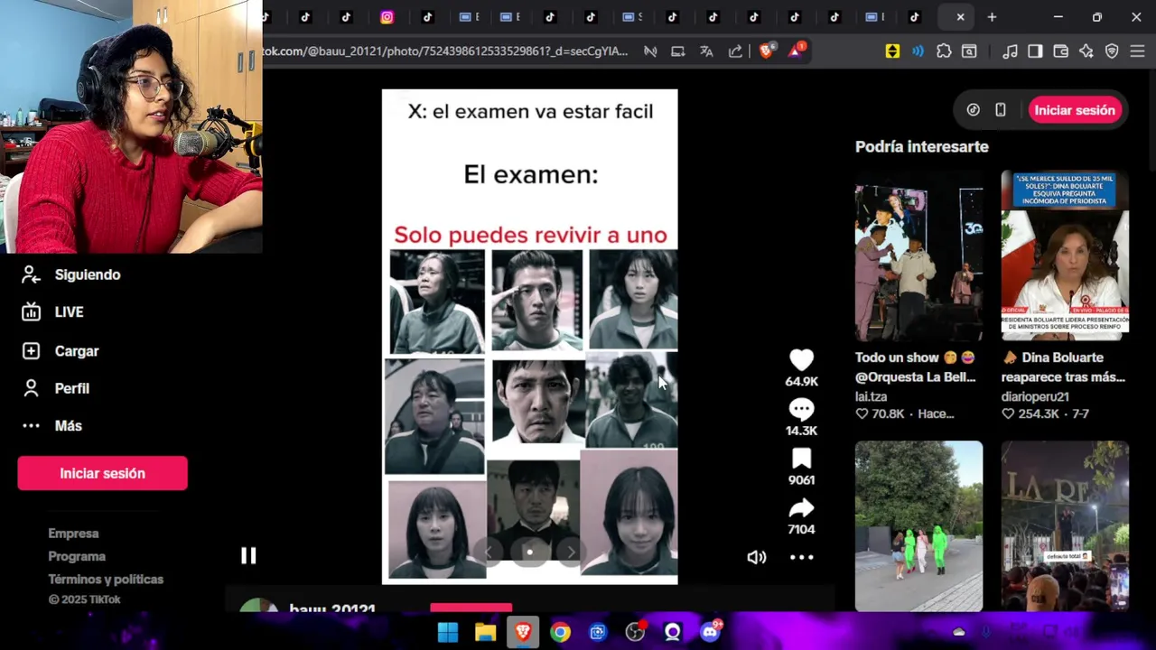
Task: Open the Windows Start menu
Action: coord(448,632)
